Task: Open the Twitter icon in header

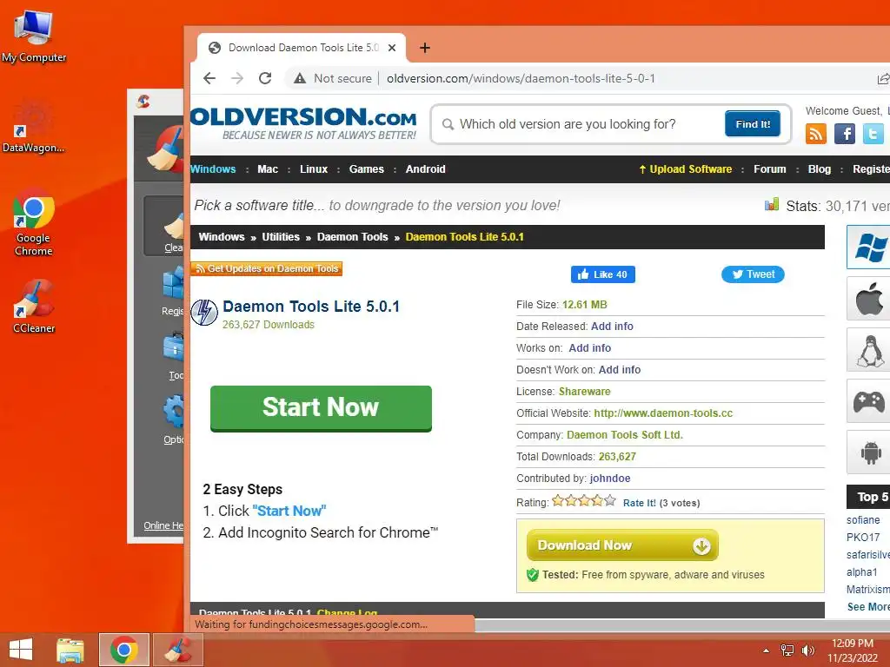Action: (873, 134)
